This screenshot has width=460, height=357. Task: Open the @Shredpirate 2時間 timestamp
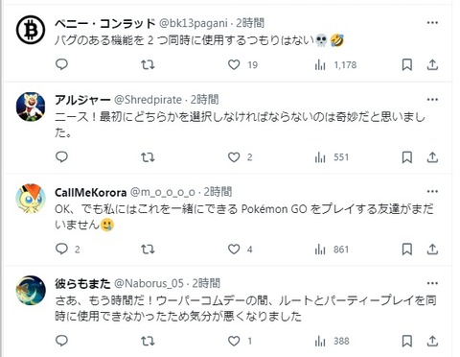click(205, 100)
